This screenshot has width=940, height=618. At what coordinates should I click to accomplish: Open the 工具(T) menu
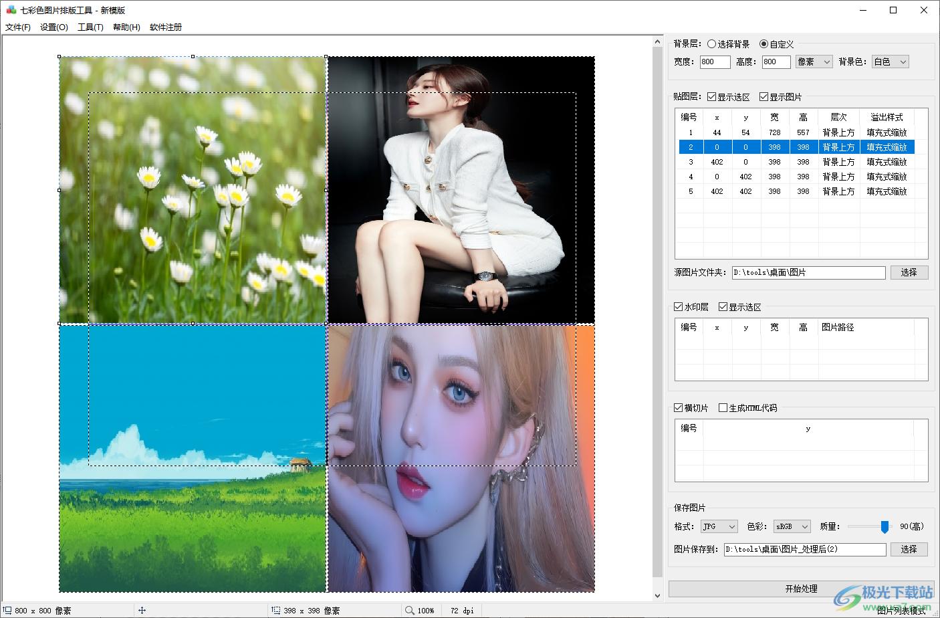tap(90, 27)
